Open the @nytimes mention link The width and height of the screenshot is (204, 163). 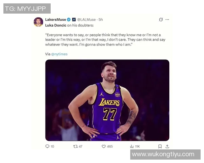point(59,54)
